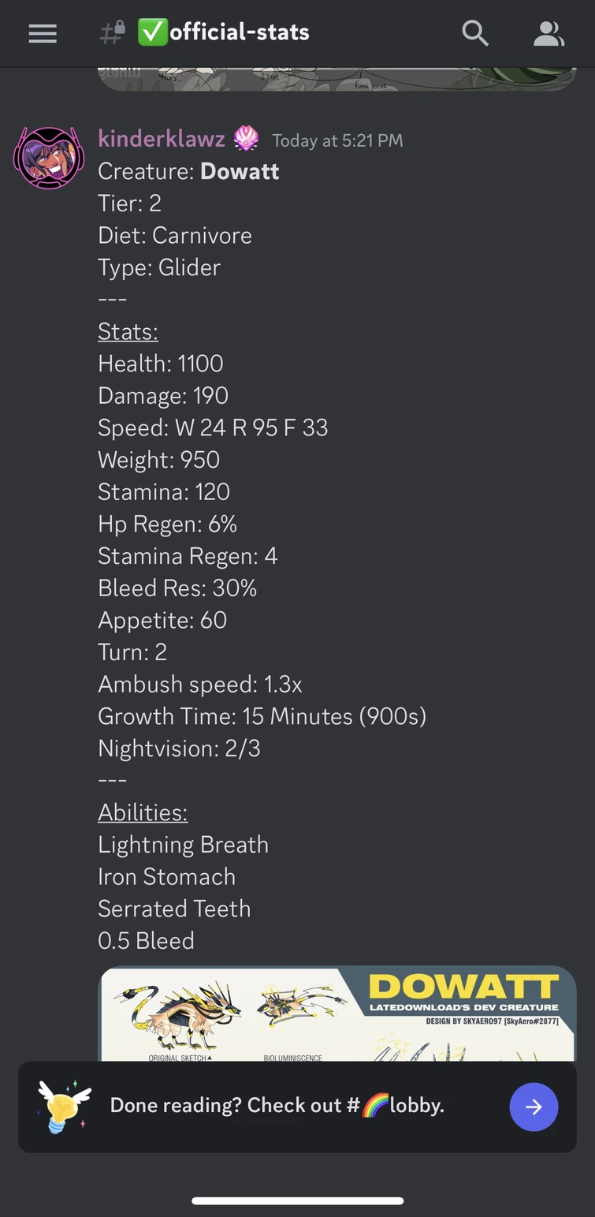595x1217 pixels.
Task: Open the server channels sidebar menu
Action: 42,33
